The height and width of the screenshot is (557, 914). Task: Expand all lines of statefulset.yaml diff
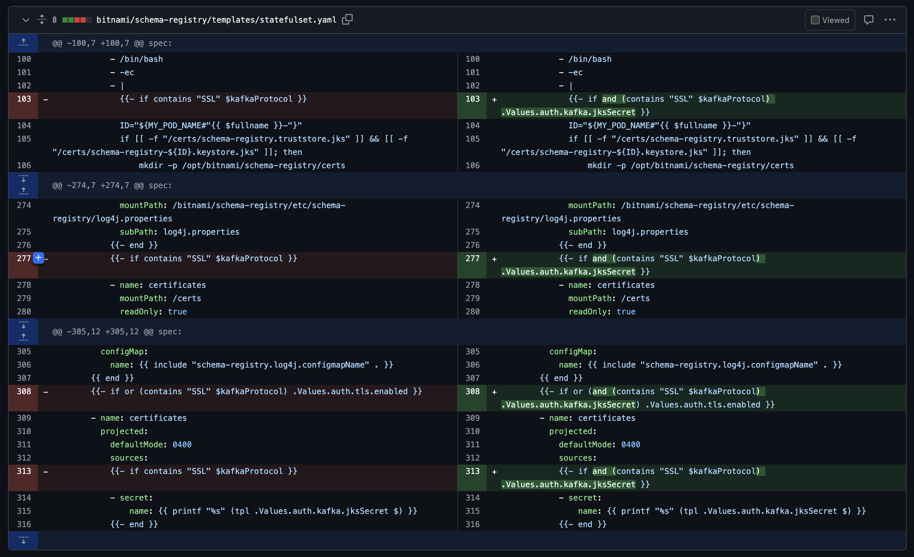(42, 20)
